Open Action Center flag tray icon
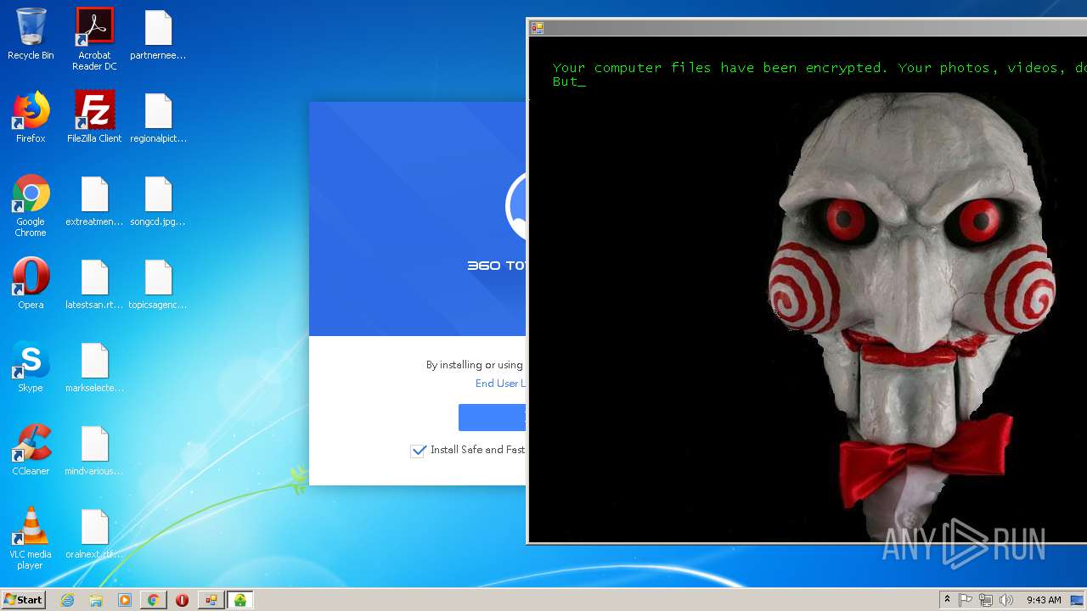This screenshot has width=1087, height=611. tap(966, 600)
